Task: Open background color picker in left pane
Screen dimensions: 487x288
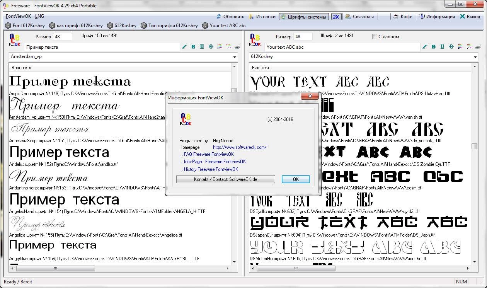Action: 228,47
